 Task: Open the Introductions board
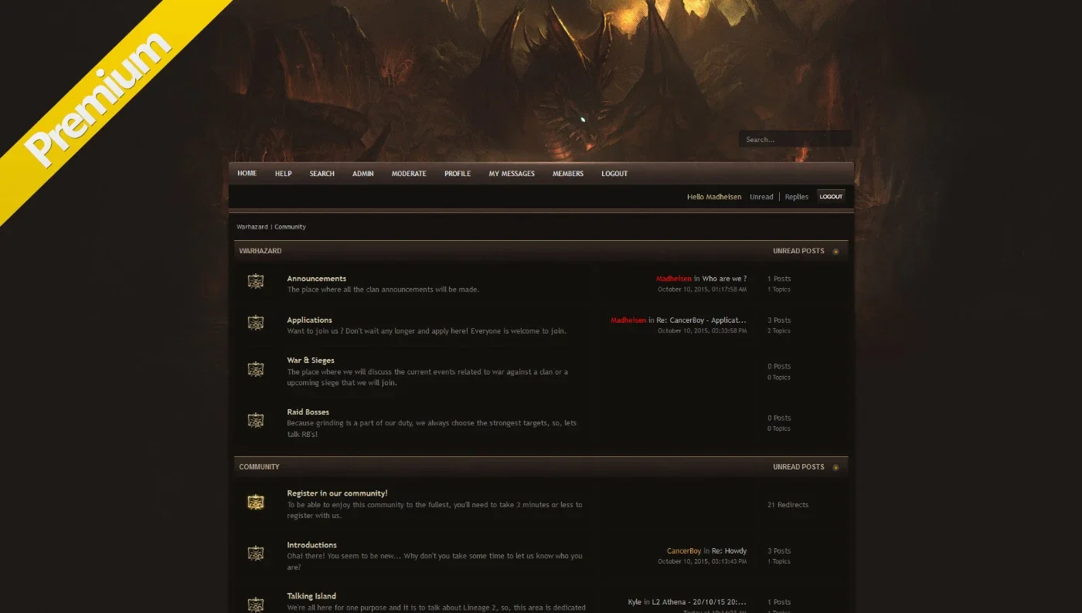point(311,545)
